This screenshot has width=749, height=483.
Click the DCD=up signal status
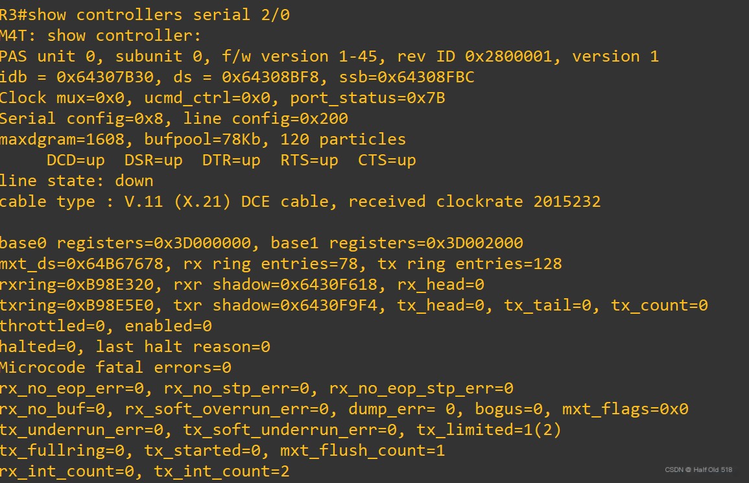[x=75, y=161]
